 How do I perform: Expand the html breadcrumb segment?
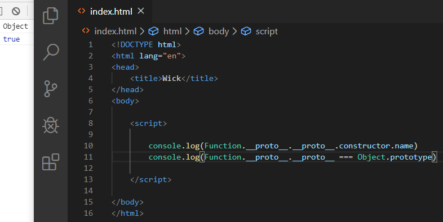(x=172, y=31)
